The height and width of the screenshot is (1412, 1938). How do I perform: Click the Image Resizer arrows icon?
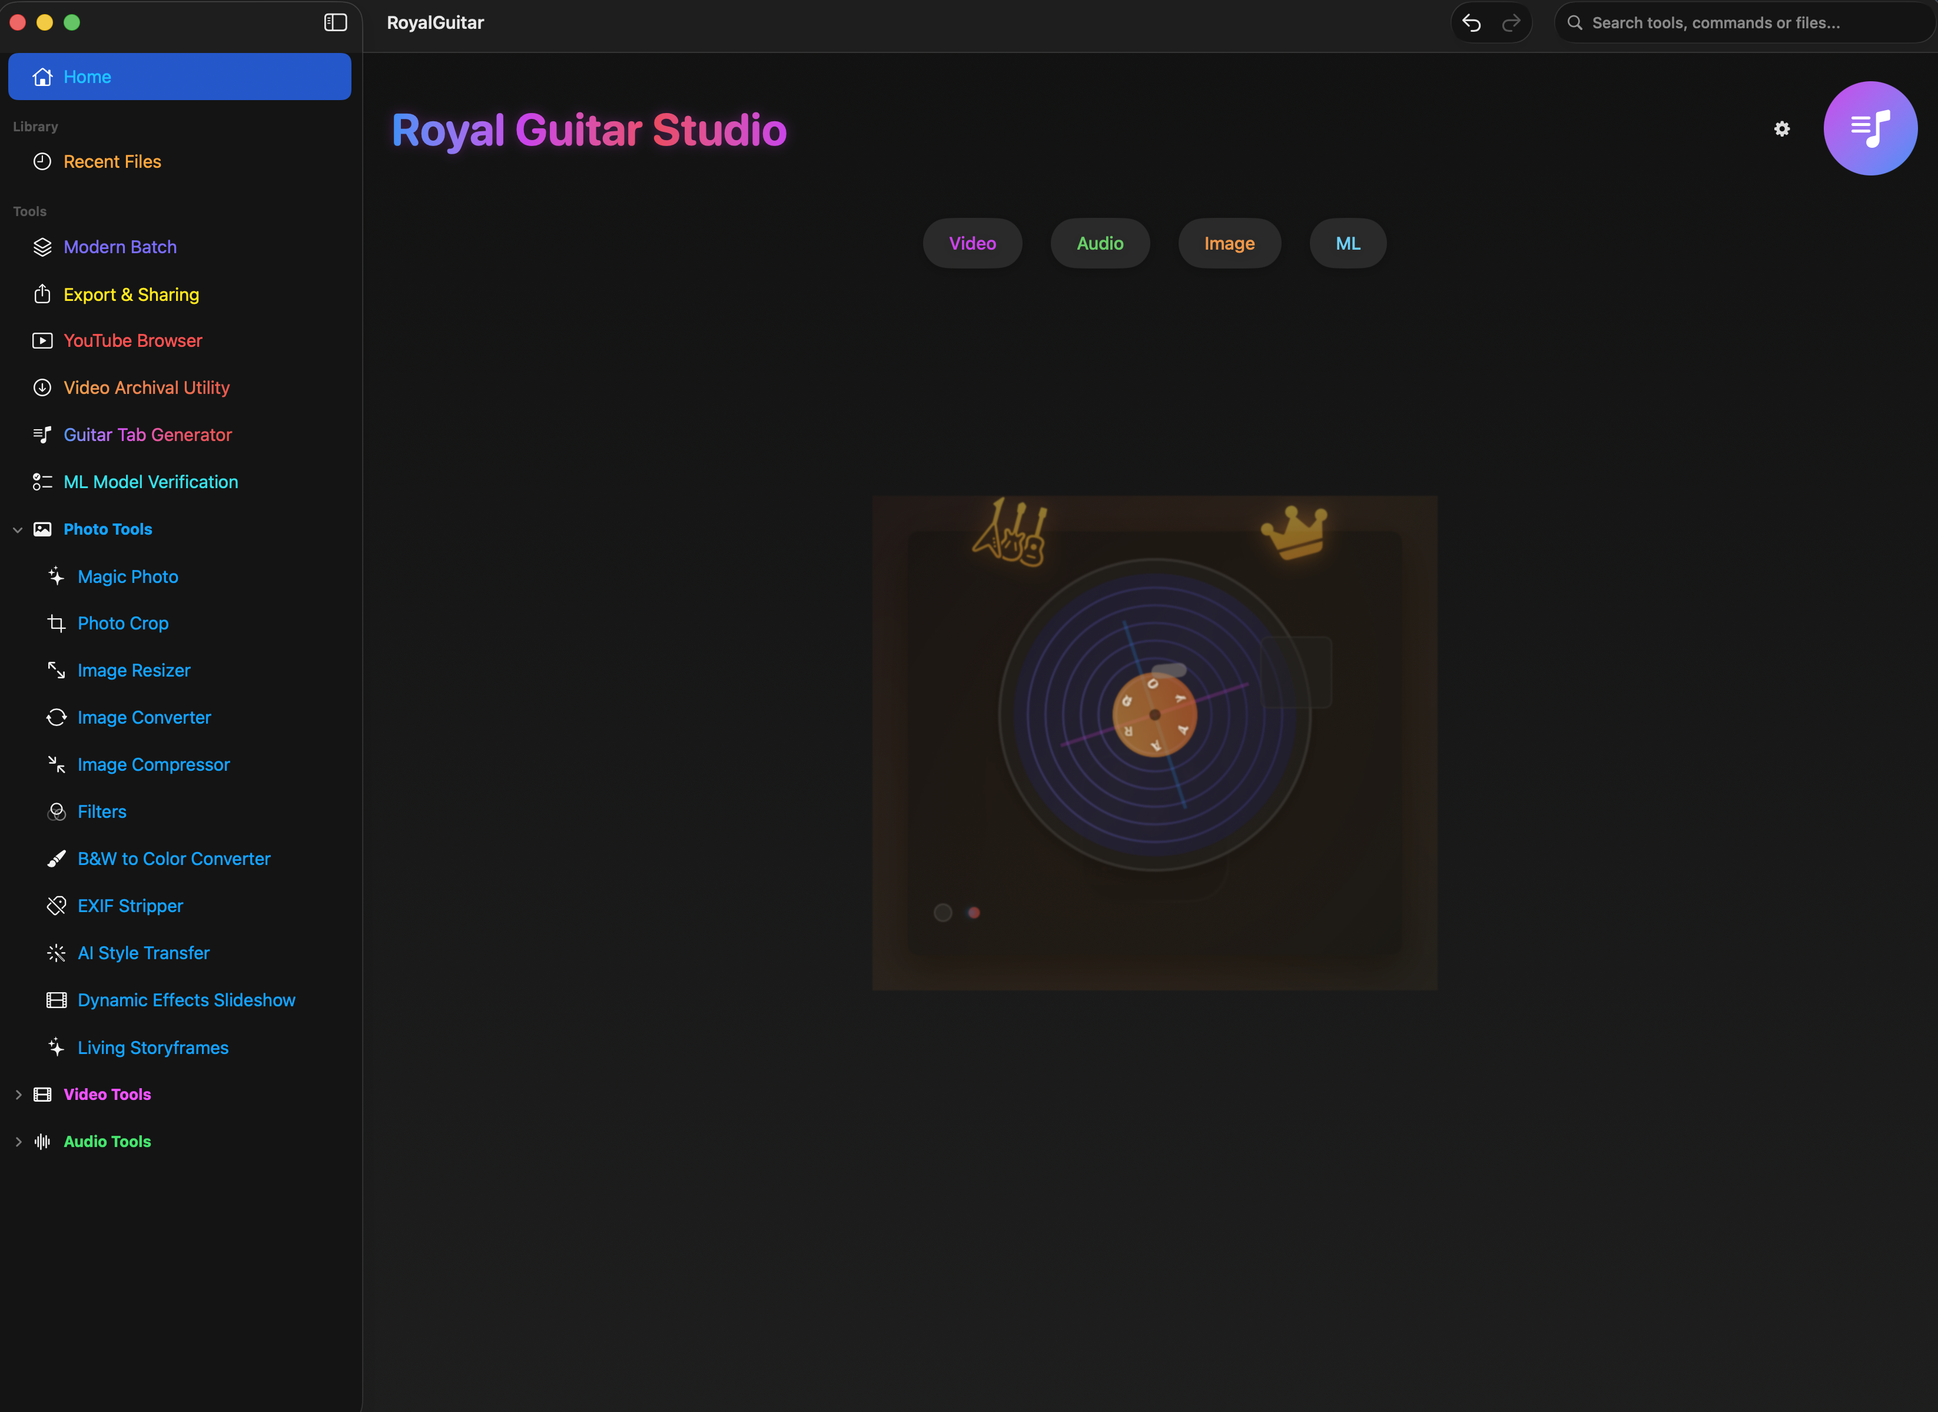click(x=57, y=670)
